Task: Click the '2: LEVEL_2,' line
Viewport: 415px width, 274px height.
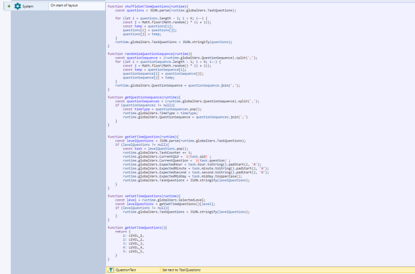Action: (x=133, y=239)
